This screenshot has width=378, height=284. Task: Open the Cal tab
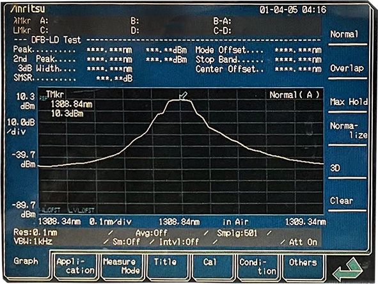point(210,262)
